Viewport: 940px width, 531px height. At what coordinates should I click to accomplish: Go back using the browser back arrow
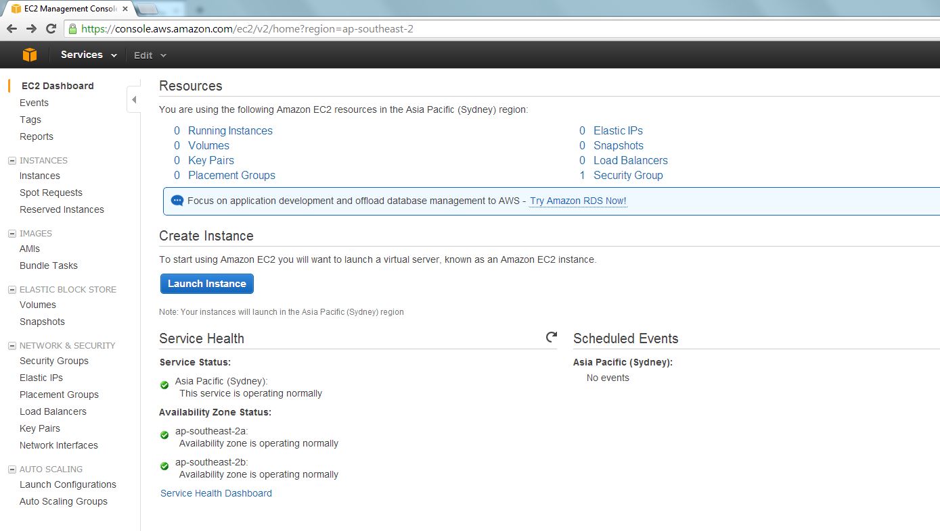(12, 28)
